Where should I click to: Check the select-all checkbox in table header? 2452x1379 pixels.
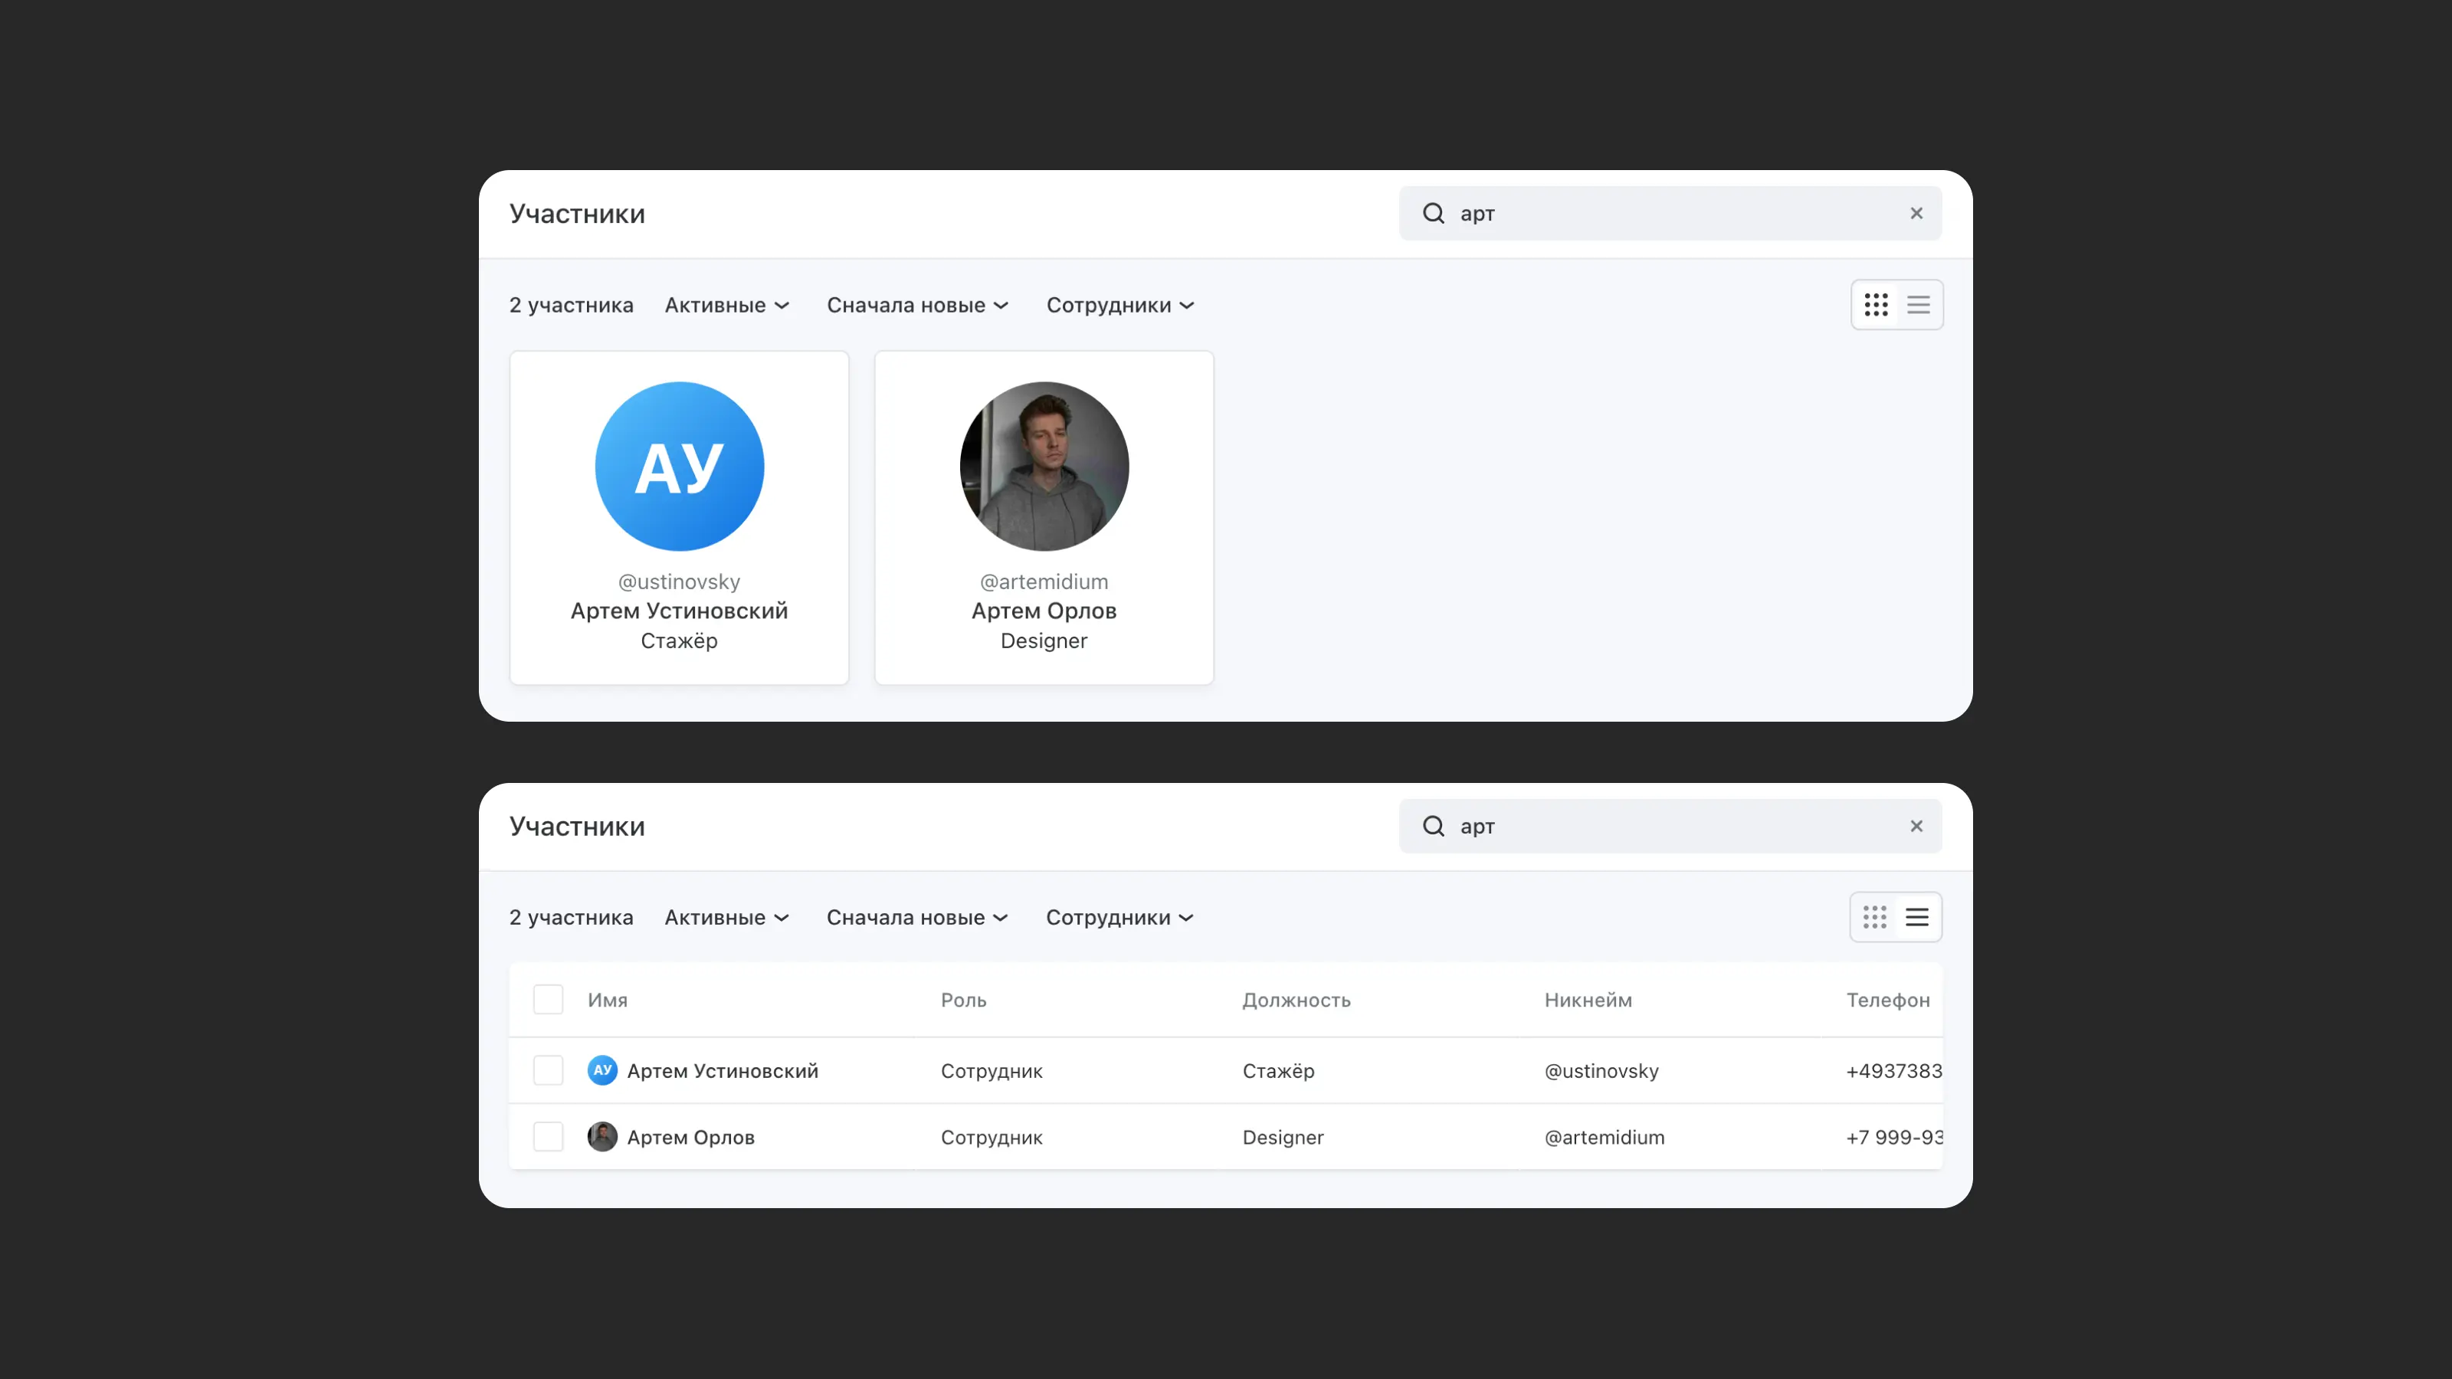pos(549,999)
